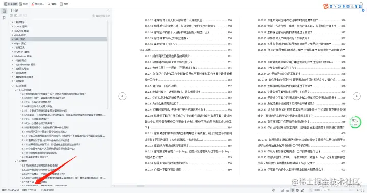The image size is (367, 193).
Task: Collapse the 16.1 sub-section node
Action: pyautogui.click(x=15, y=90)
